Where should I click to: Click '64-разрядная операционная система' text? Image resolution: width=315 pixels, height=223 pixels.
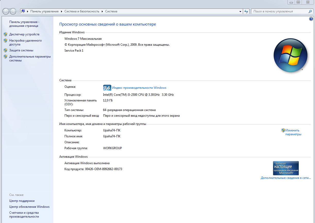tap(129, 110)
